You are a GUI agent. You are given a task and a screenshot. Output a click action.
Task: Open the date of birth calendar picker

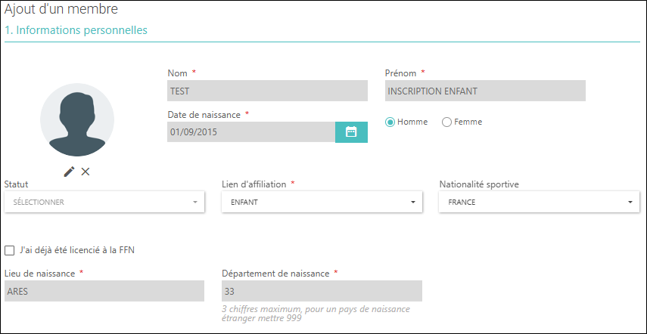tap(351, 132)
